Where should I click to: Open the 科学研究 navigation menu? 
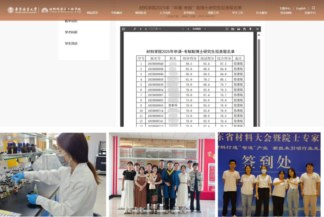coord(189,13)
